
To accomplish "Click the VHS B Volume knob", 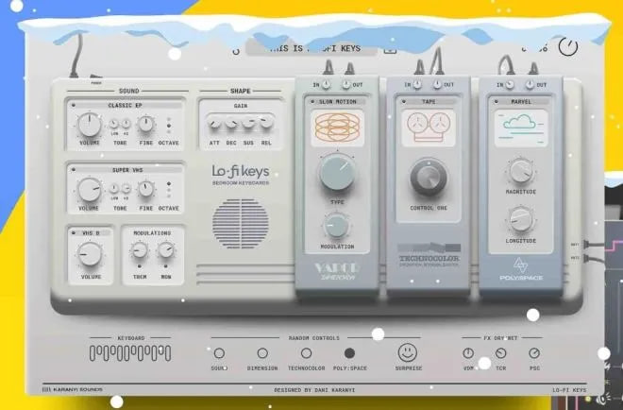I will click(90, 254).
